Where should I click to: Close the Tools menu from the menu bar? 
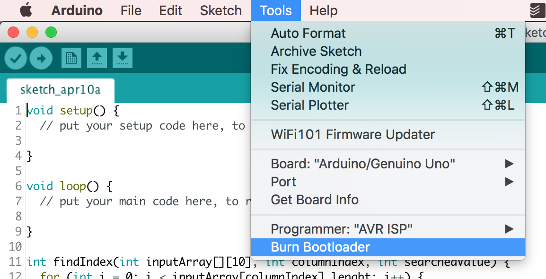pyautogui.click(x=275, y=10)
